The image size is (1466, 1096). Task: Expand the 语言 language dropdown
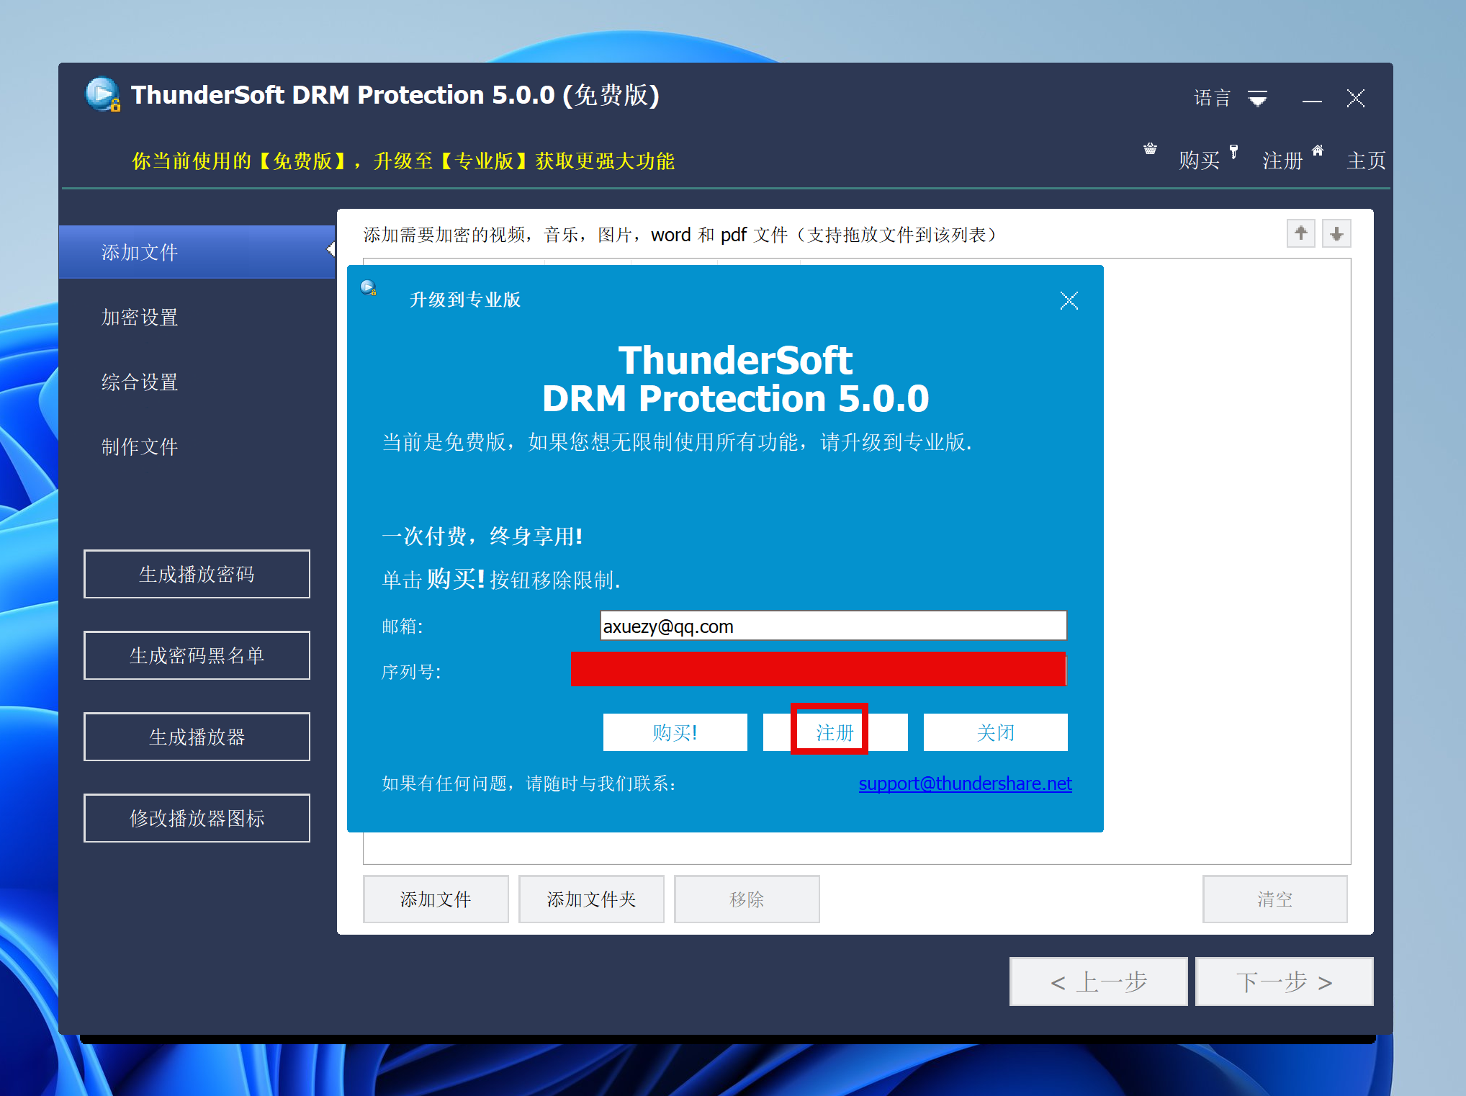point(1257,98)
